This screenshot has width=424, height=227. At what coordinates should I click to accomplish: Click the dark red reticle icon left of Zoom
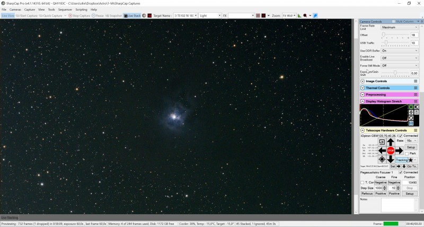click(x=263, y=16)
